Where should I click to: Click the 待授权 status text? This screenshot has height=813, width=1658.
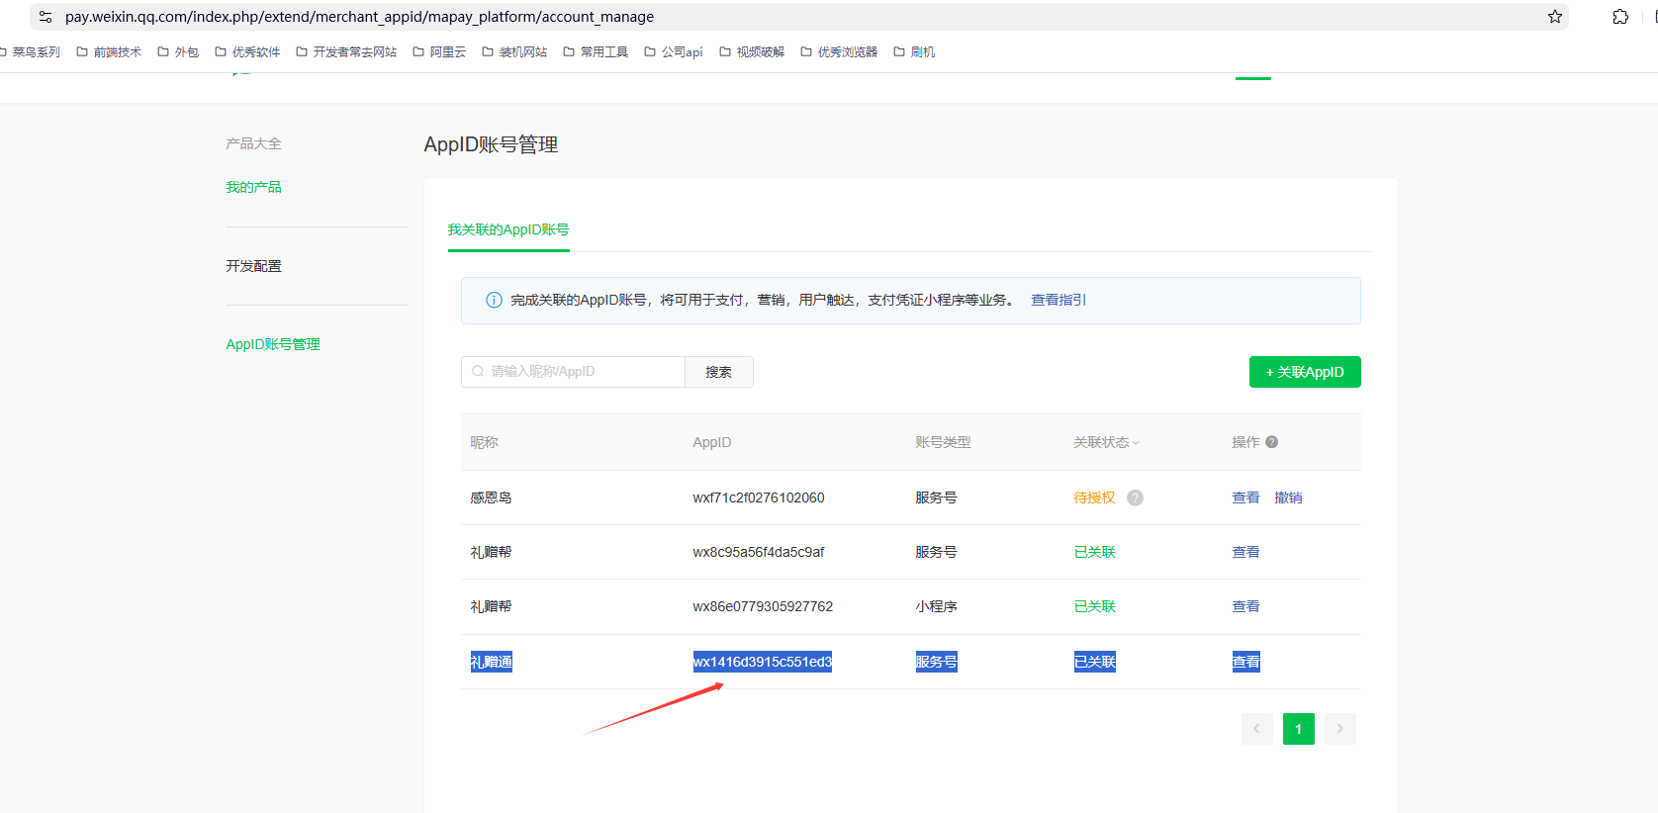pos(1094,497)
